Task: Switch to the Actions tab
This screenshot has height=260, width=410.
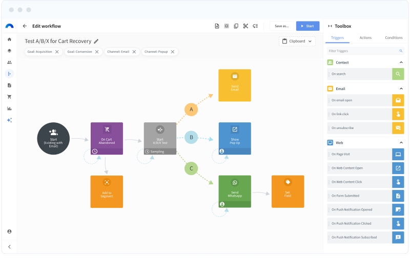Action: pos(365,38)
